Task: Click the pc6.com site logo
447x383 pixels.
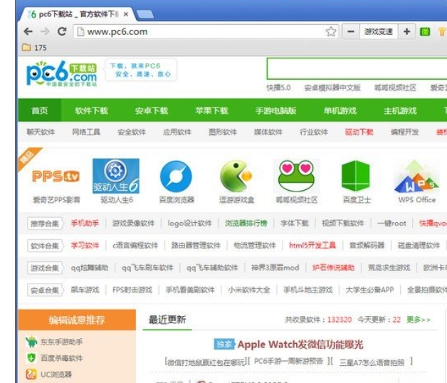Action: pos(62,73)
